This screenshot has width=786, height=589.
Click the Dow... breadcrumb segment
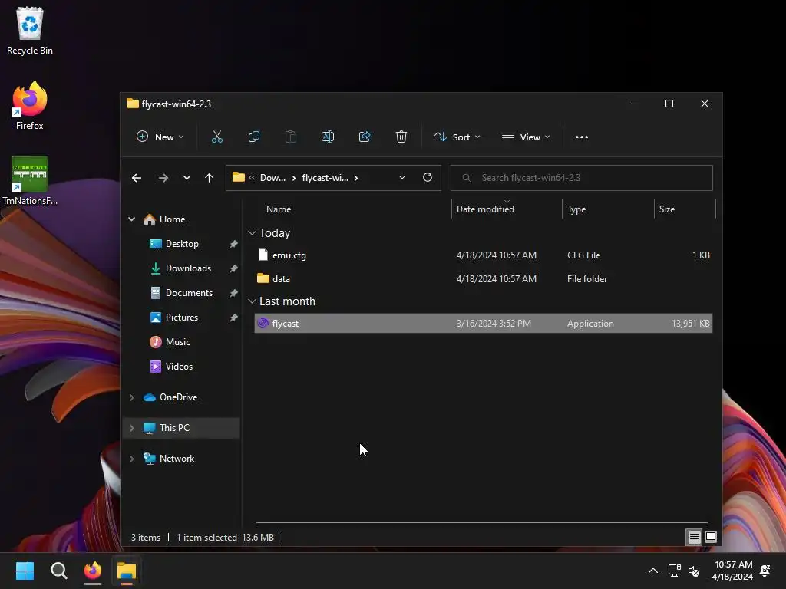[x=272, y=178]
